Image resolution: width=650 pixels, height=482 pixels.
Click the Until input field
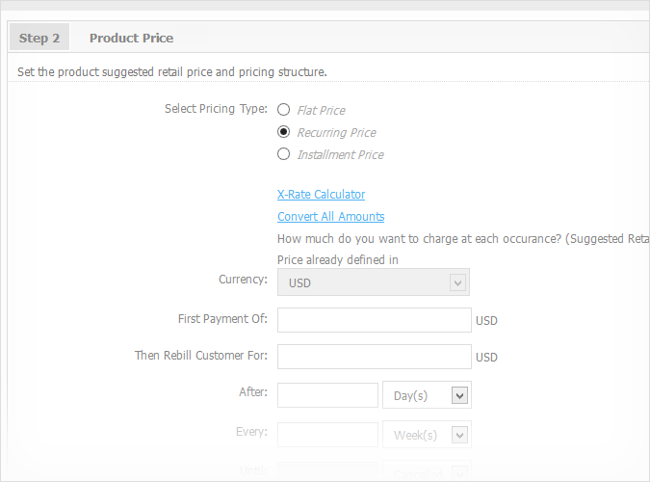pos(327,471)
